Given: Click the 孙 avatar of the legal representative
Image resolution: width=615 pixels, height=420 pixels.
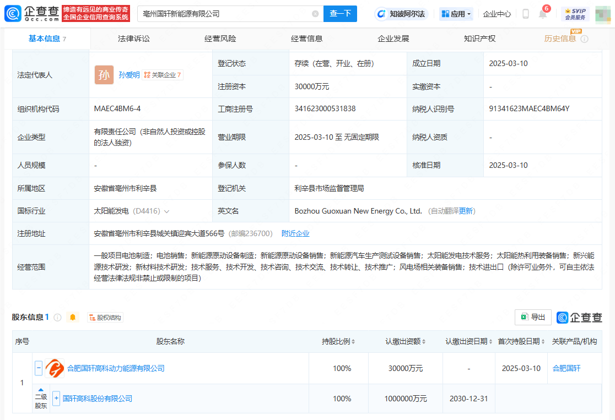Looking at the screenshot, I should point(104,75).
